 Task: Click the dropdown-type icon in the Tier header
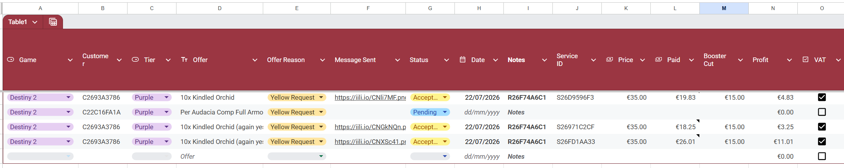coord(135,60)
